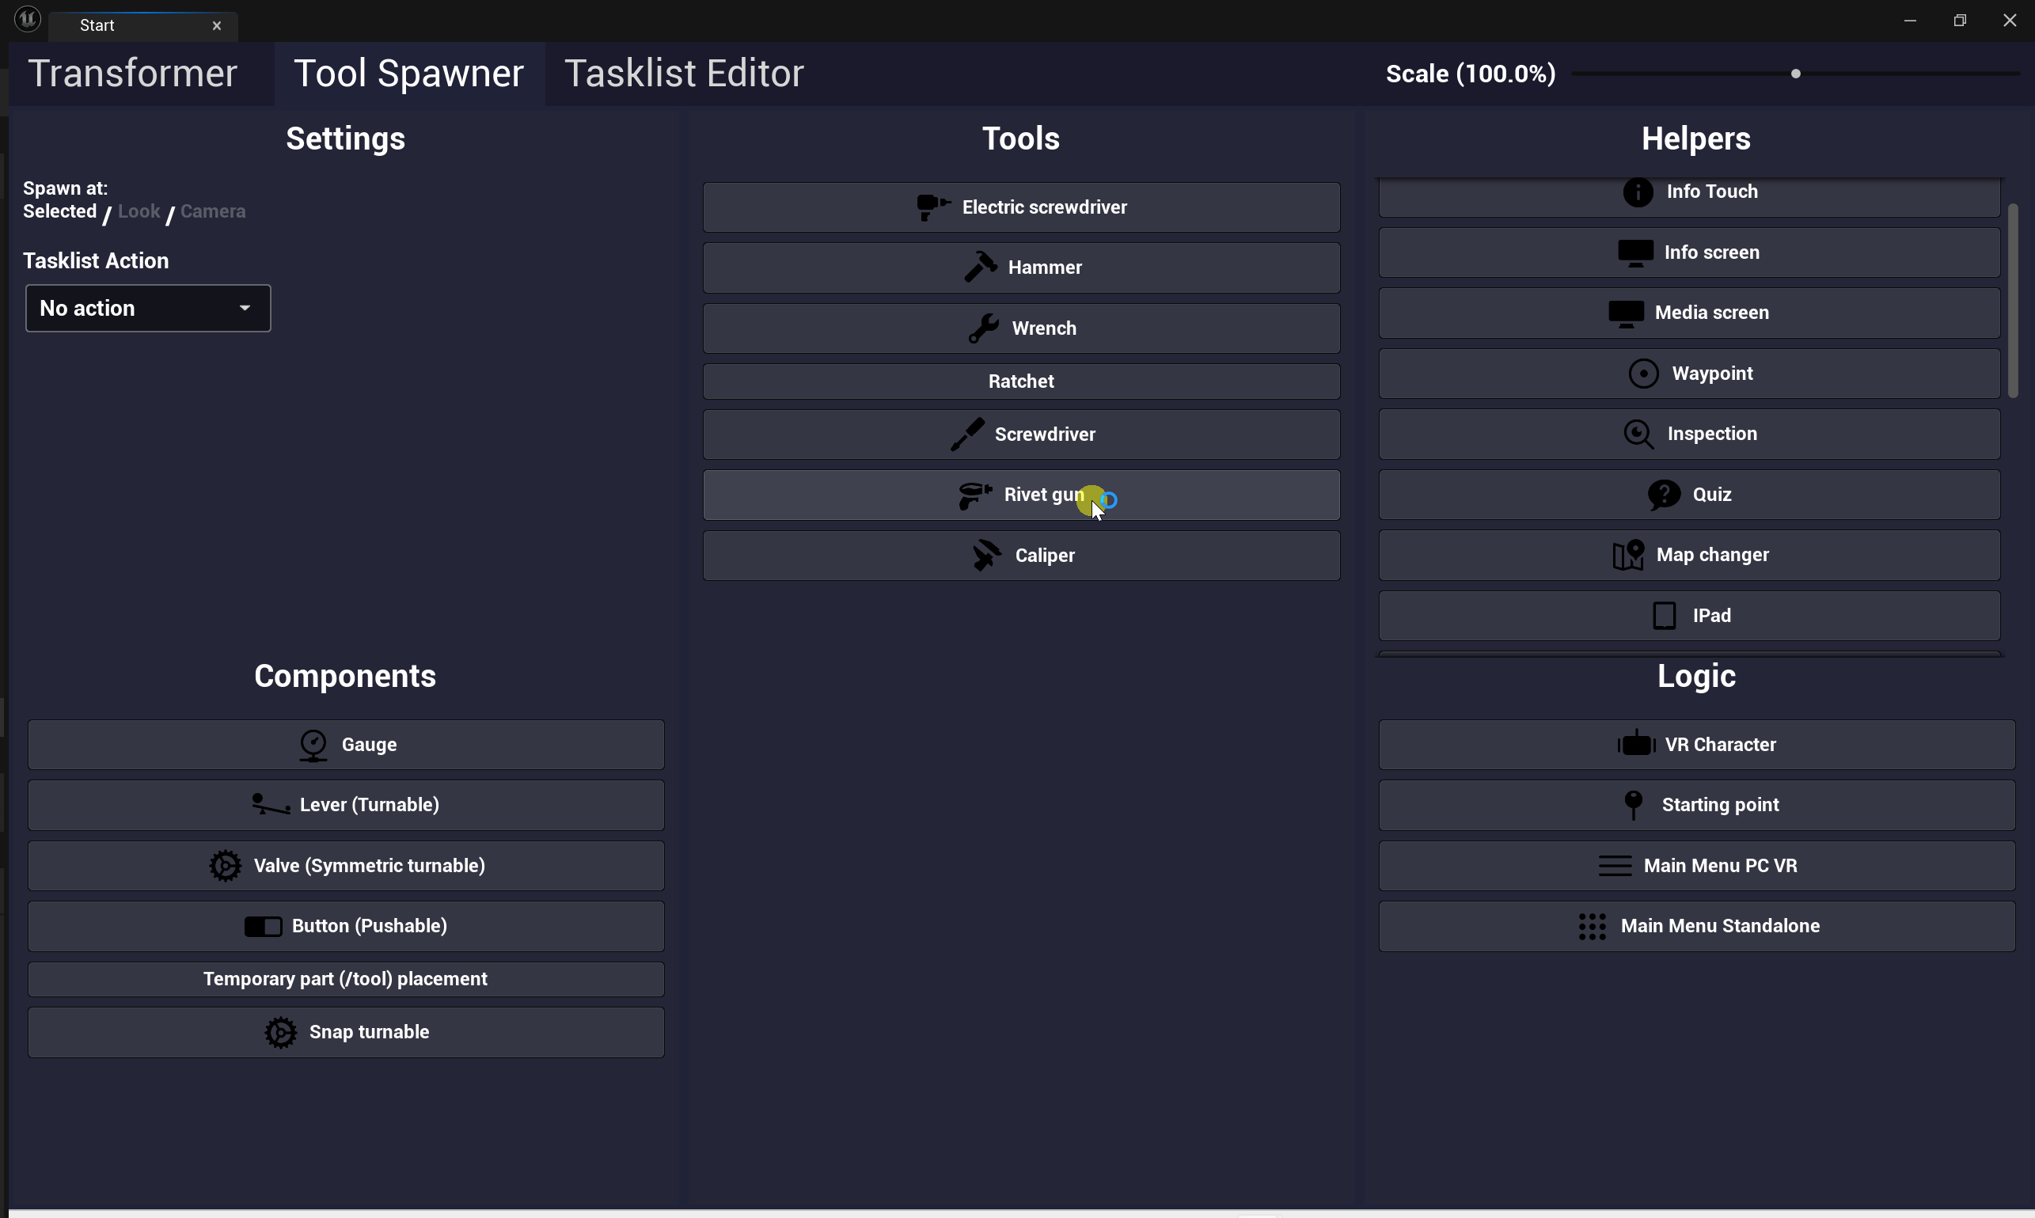Open the Tasklist Editor tab

(x=683, y=74)
